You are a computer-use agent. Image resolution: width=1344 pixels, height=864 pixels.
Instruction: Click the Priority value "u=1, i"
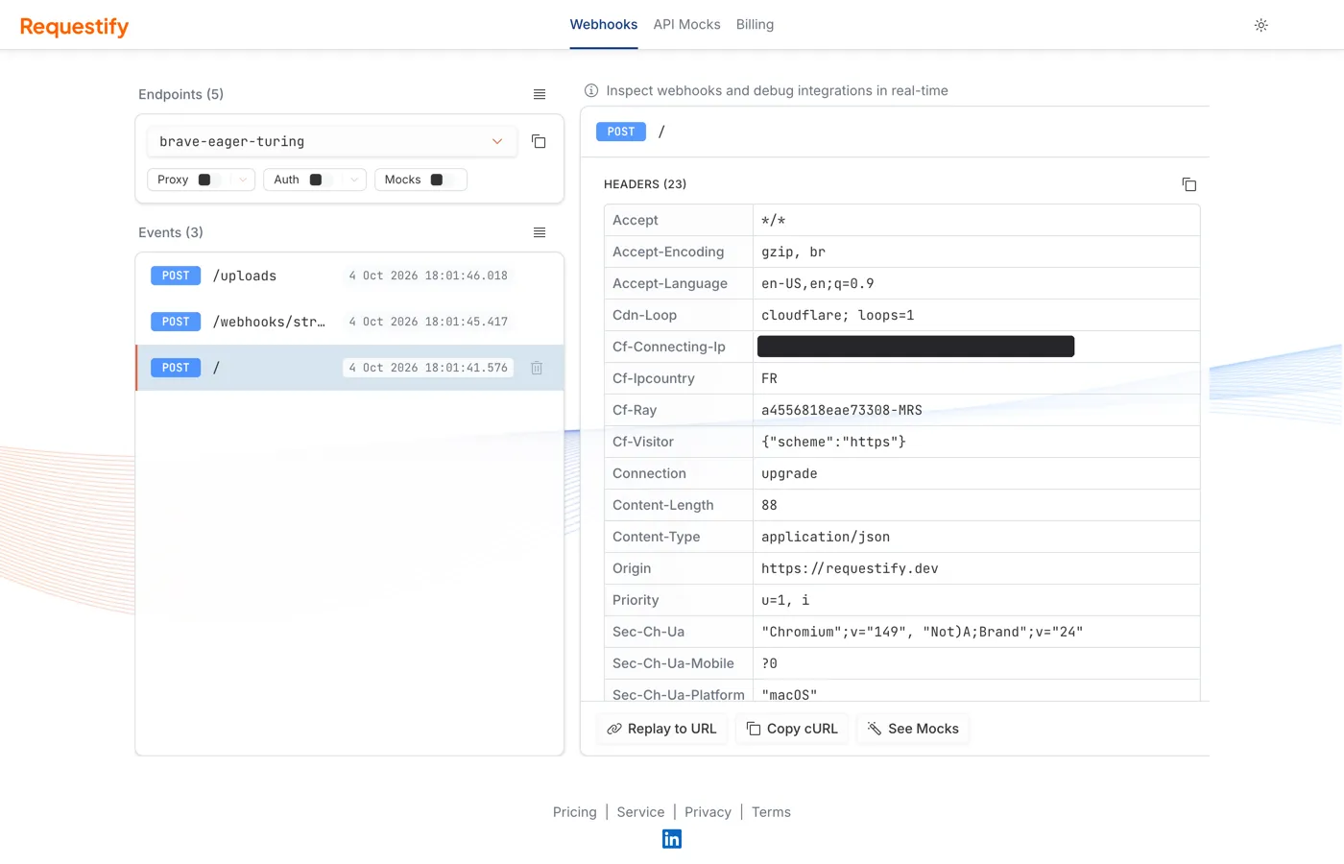point(785,600)
